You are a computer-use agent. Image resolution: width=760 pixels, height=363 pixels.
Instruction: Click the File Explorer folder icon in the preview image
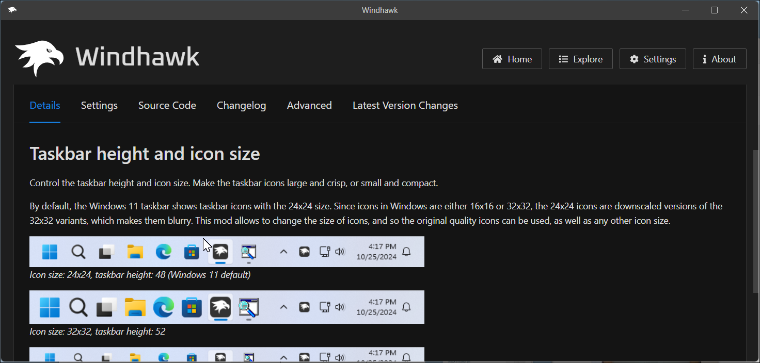coord(135,252)
